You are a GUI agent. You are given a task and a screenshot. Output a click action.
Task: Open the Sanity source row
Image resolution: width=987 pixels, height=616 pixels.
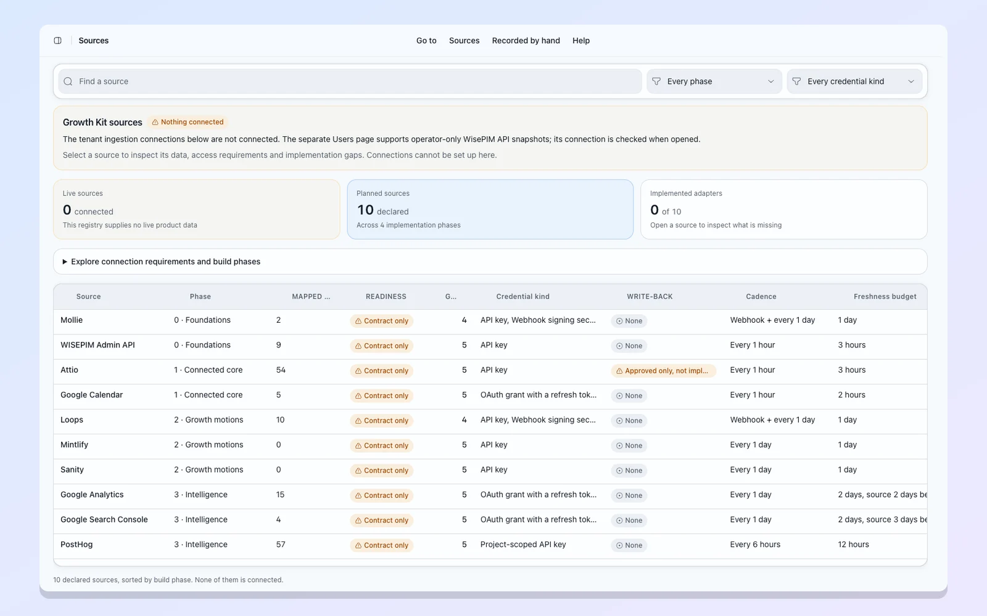click(490, 471)
